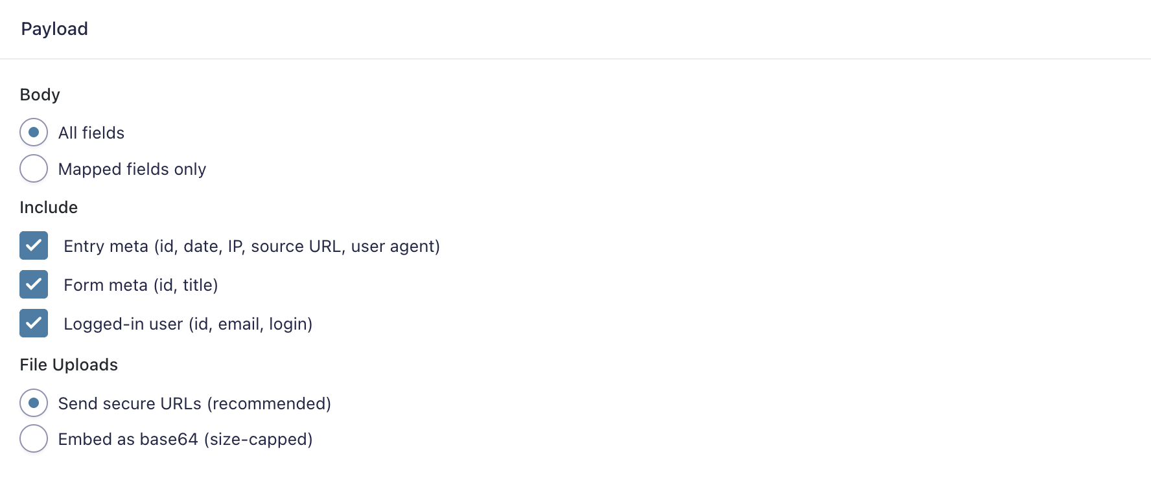Image resolution: width=1151 pixels, height=487 pixels.
Task: Click 'Embed as base64 (size-capped)' label text
Action: tap(185, 439)
